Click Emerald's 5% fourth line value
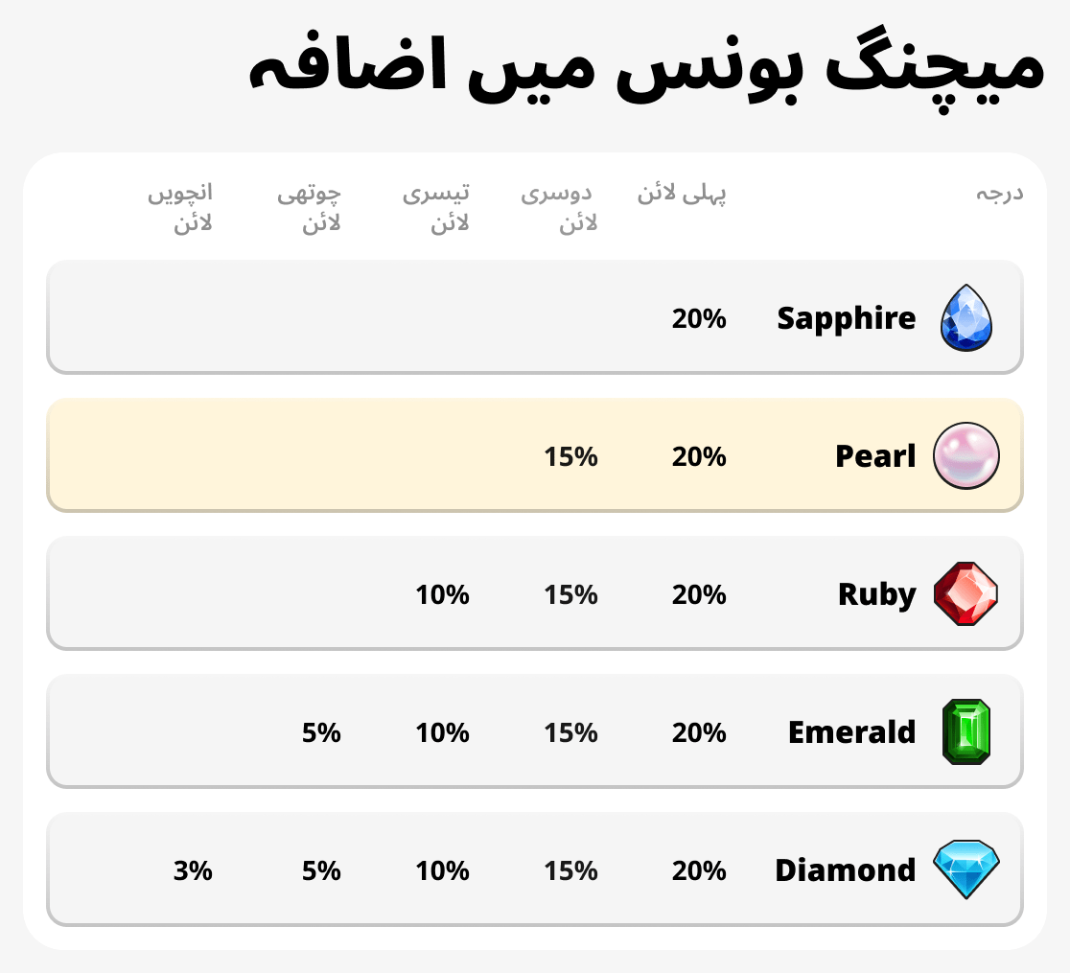 point(321,732)
